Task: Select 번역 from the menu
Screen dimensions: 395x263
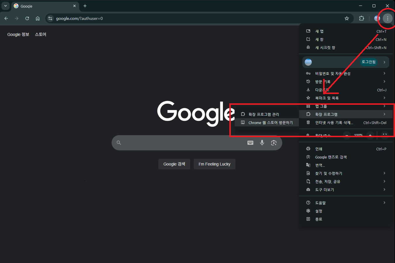Action: tap(346, 165)
